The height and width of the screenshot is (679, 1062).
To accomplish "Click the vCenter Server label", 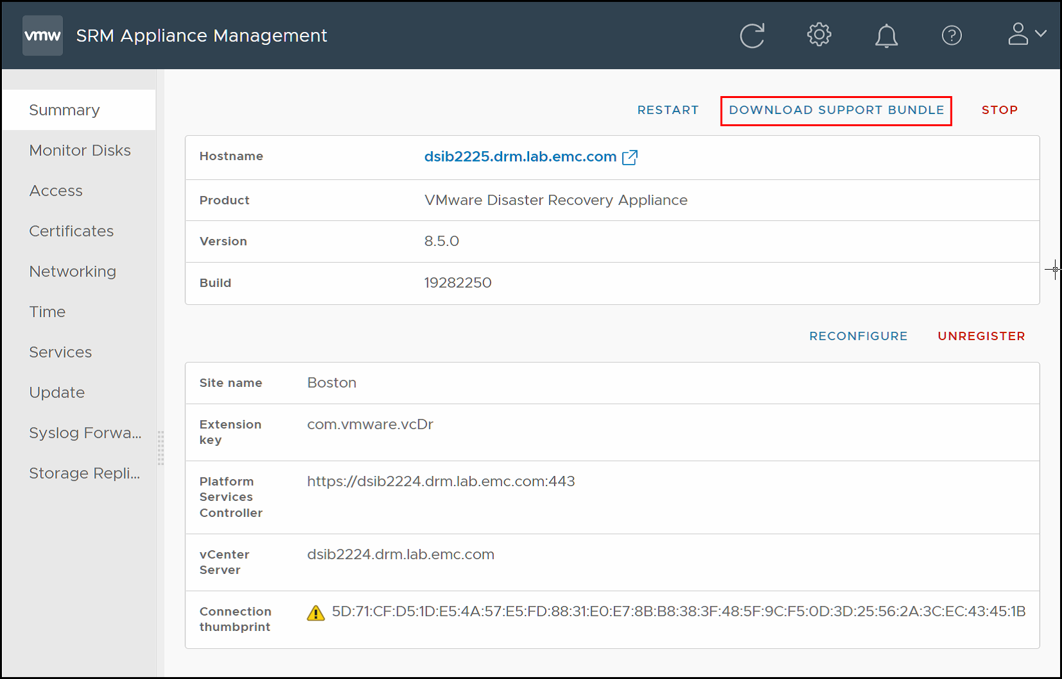I will (224, 562).
